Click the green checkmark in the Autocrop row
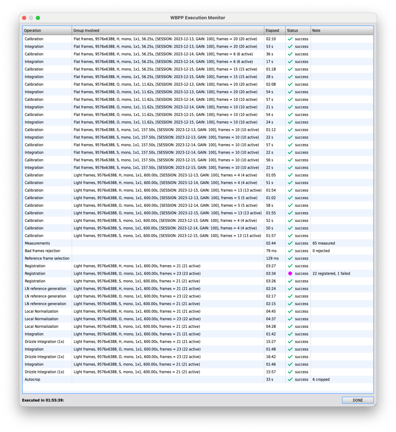 290,379
